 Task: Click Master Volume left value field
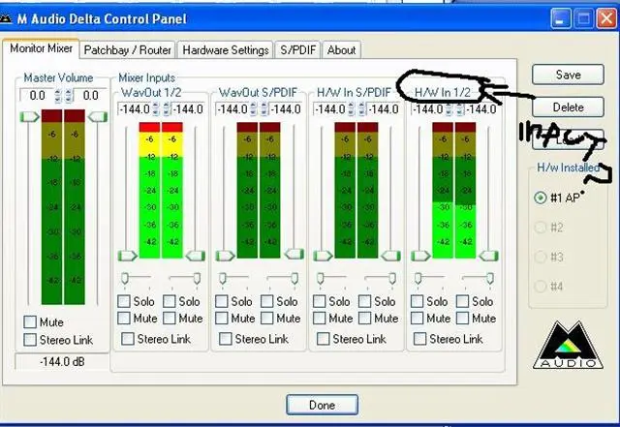tap(37, 96)
